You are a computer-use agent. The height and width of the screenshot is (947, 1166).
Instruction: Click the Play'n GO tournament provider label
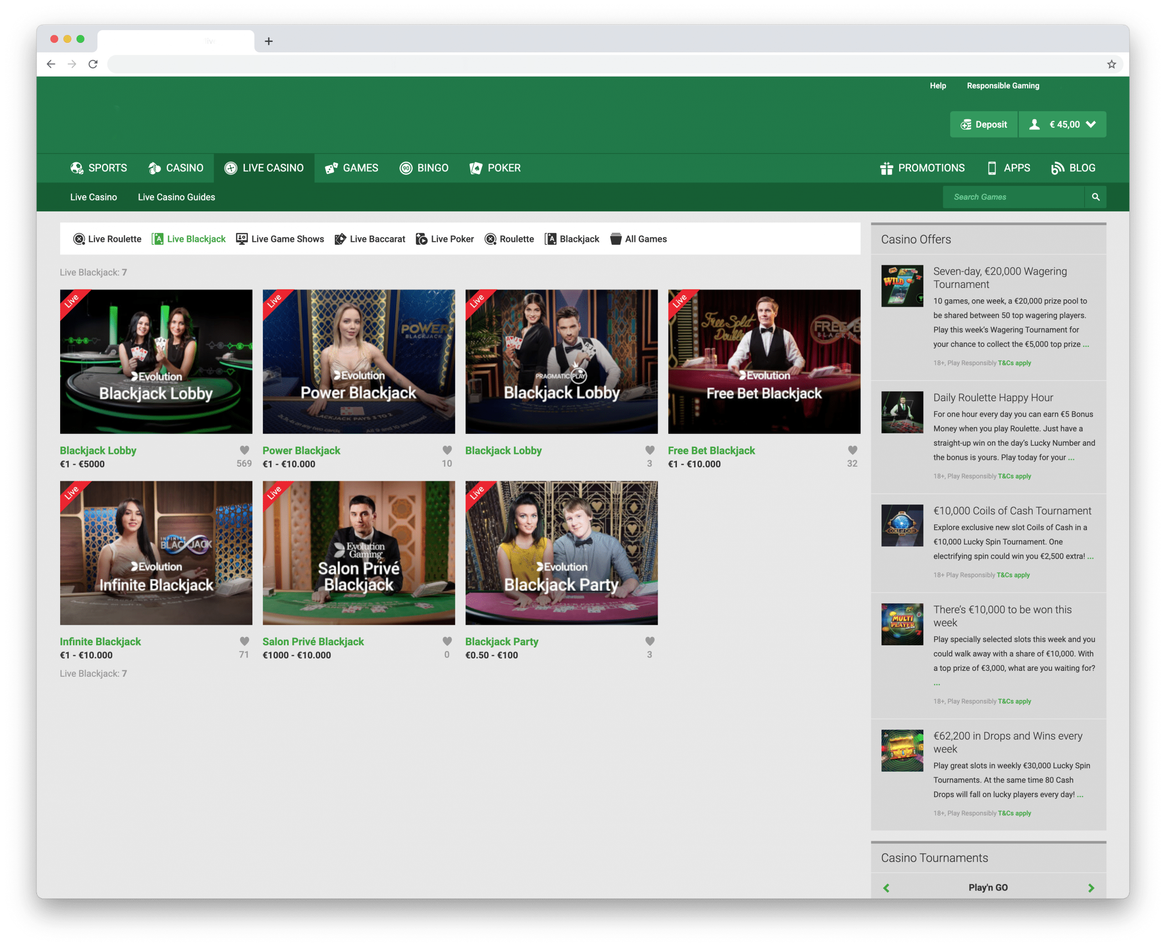pyautogui.click(x=988, y=888)
